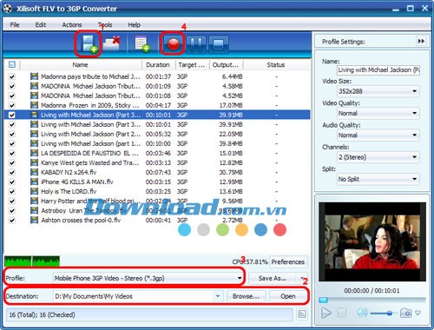Play the video preview
434x330 pixels.
pos(326,313)
